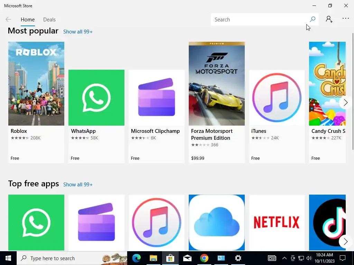Click the Roblox 208K star rating
Viewport: 354px width, 265px height.
click(26, 138)
